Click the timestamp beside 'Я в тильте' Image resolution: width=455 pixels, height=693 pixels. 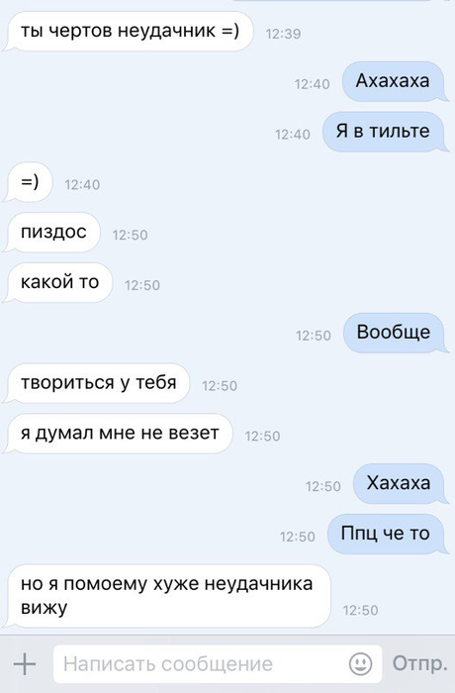293,135
